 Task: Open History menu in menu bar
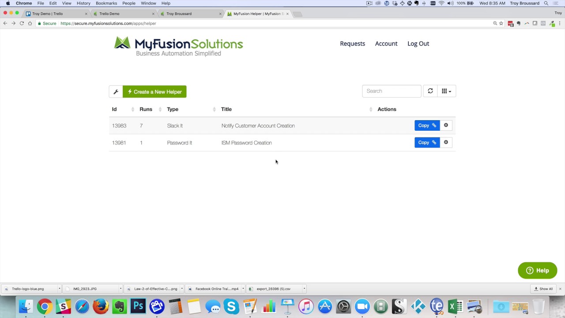(x=83, y=3)
